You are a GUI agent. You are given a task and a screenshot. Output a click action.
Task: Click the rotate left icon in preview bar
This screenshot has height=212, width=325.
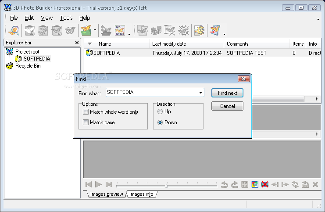224,184
